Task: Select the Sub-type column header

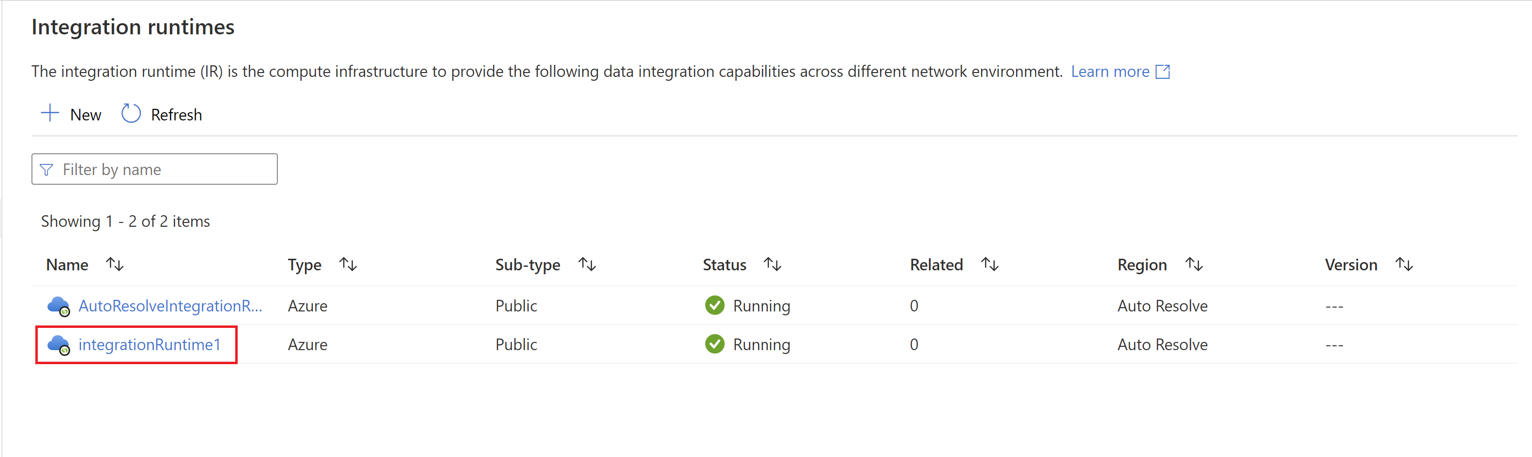Action: 527,264
